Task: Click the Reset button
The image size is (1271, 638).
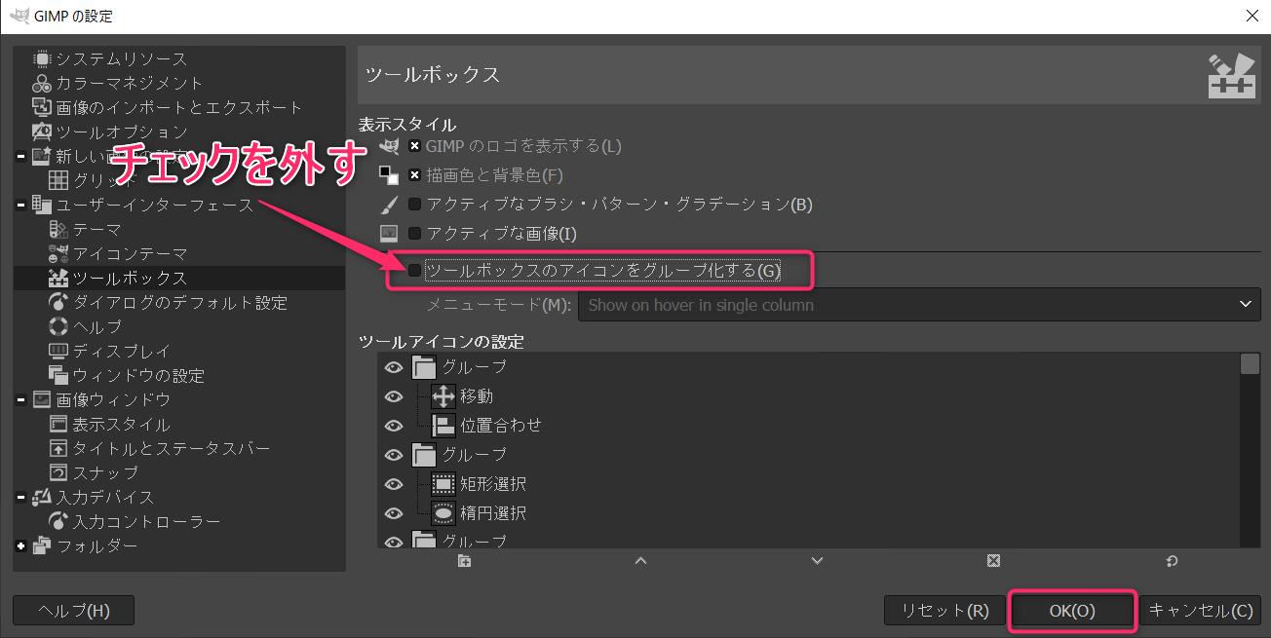Action: [x=944, y=611]
